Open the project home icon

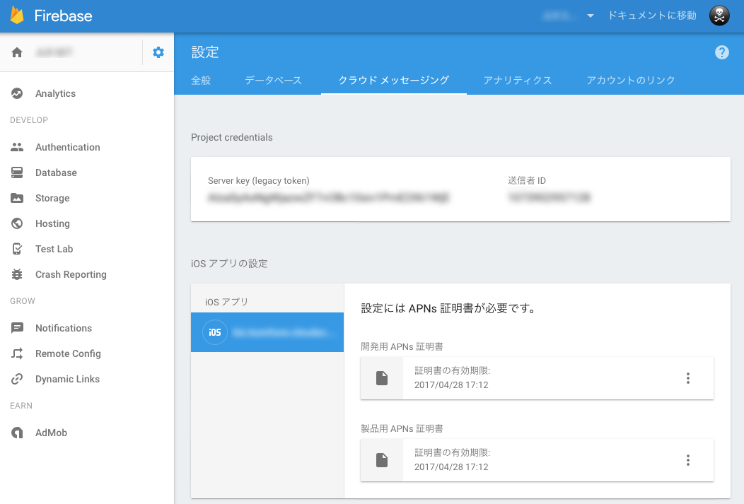tap(17, 52)
